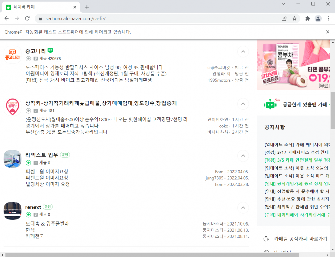Open notice 해외직구 관세법 위반 주의
This screenshot has width=335, height=257.
[297, 207]
